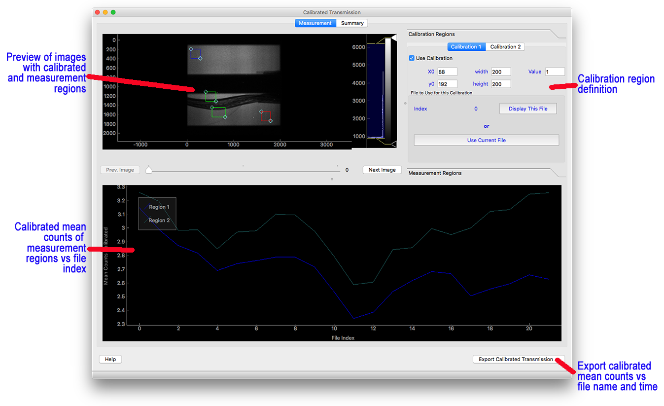Click the Region 2 legend entry
Image resolution: width=664 pixels, height=406 pixels.
159,221
